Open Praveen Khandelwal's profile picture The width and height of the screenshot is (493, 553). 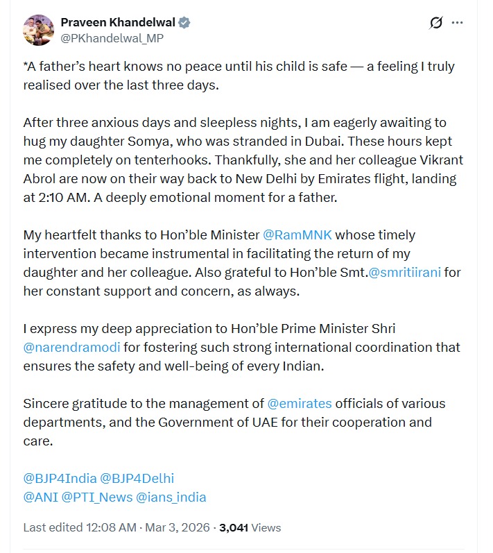click(40, 31)
